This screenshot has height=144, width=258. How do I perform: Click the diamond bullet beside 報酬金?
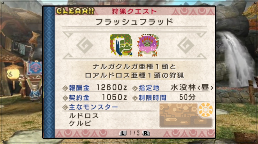65,88
